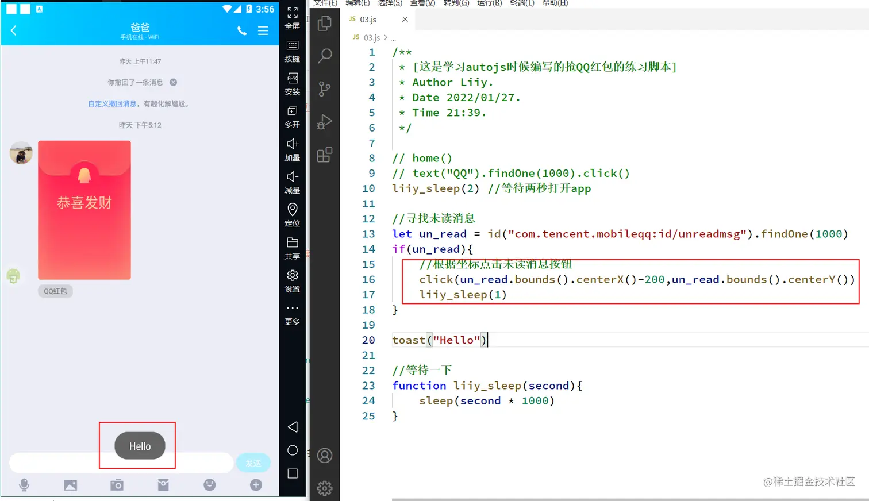Tap the red packet icon in QQ chat toolbar
Viewport: 869px width, 501px height.
[x=163, y=485]
